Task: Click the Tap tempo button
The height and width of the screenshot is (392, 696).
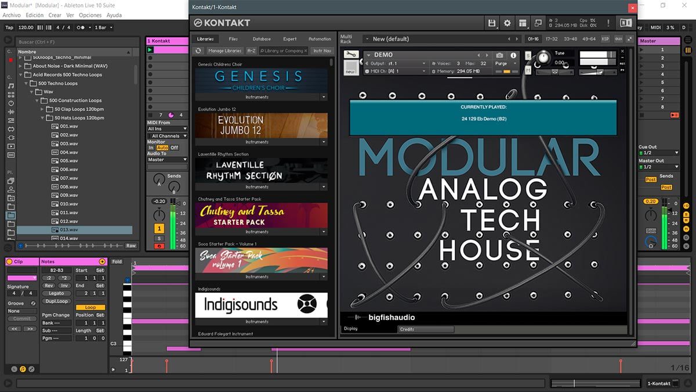Action: point(9,27)
